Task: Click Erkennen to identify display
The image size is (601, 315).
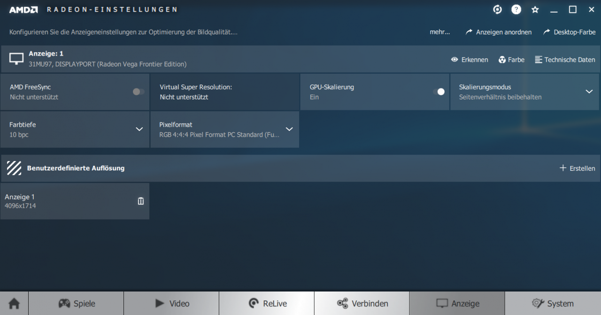Action: coord(470,60)
